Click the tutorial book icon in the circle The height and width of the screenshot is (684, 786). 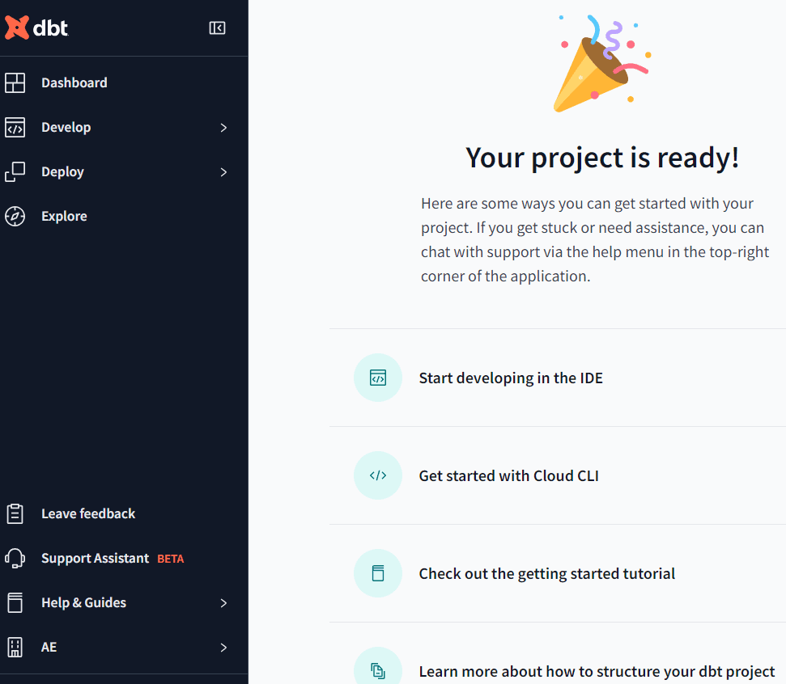(378, 573)
